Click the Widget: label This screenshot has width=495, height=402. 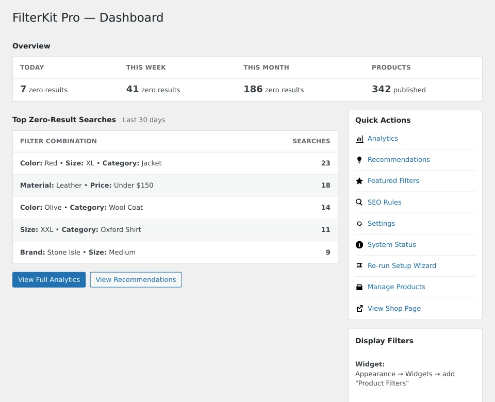click(x=370, y=364)
